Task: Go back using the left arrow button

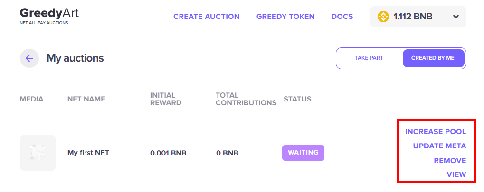Action: point(29,58)
